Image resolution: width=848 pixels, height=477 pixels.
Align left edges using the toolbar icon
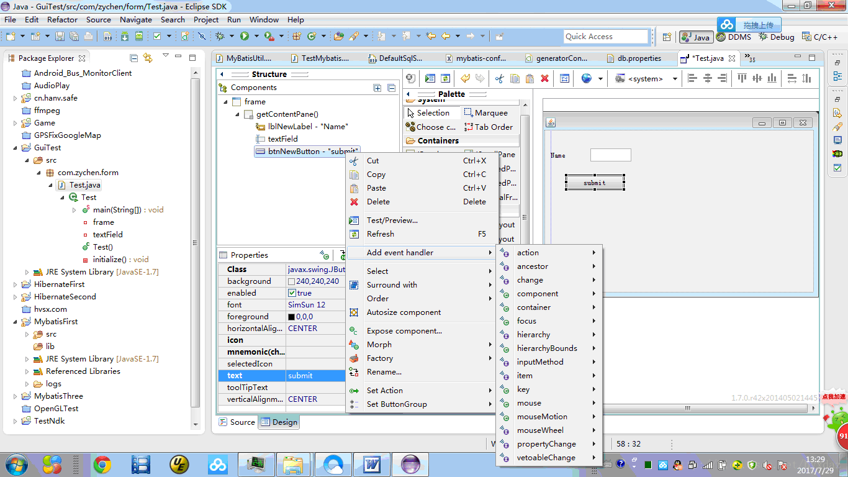[692, 79]
